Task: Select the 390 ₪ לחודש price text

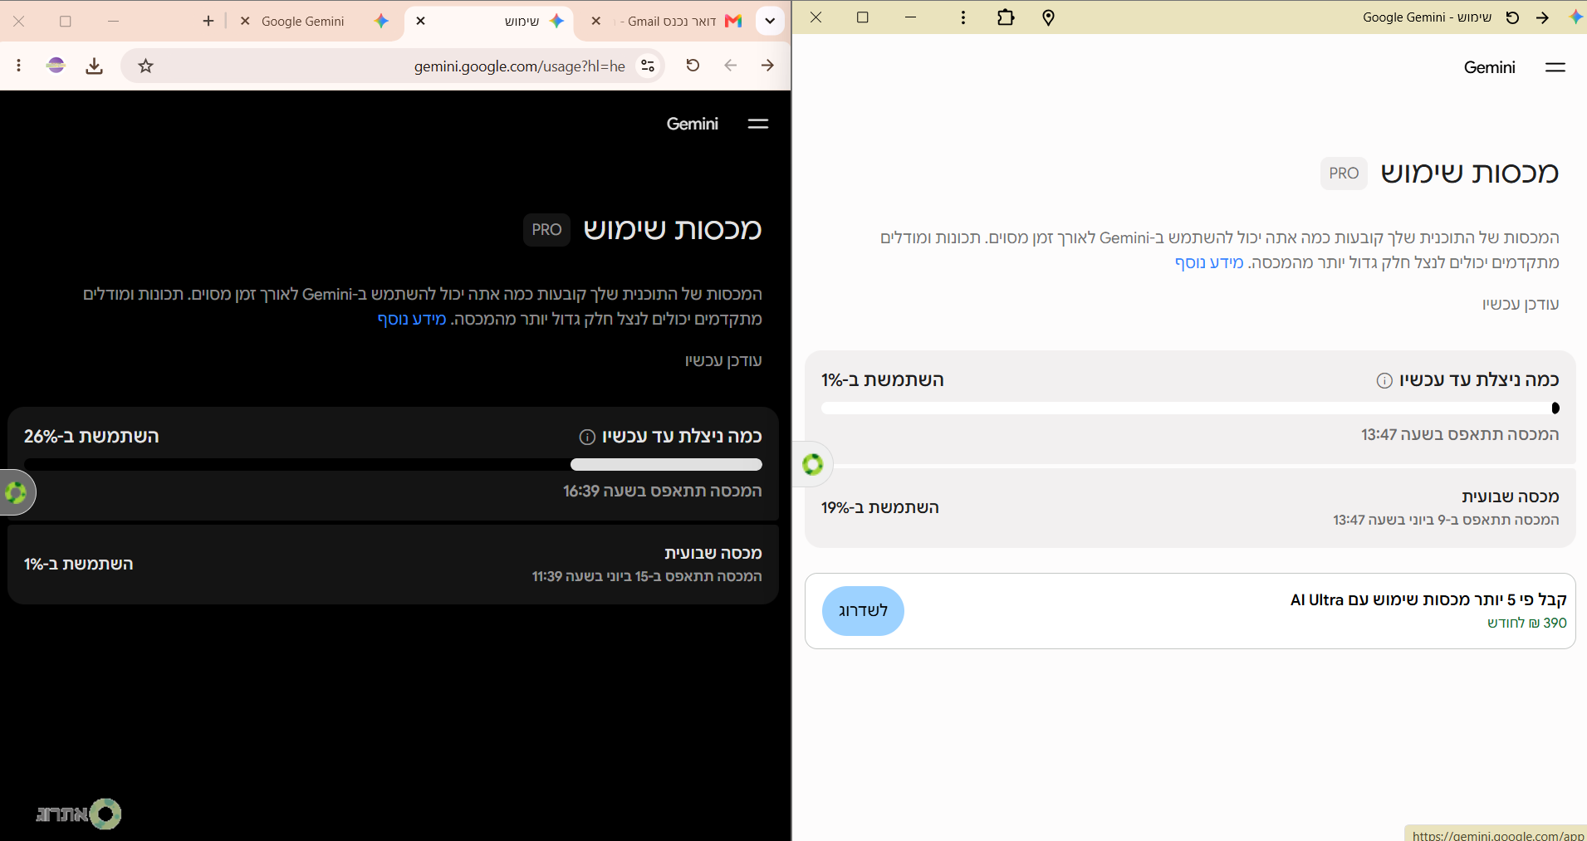Action: click(1526, 623)
